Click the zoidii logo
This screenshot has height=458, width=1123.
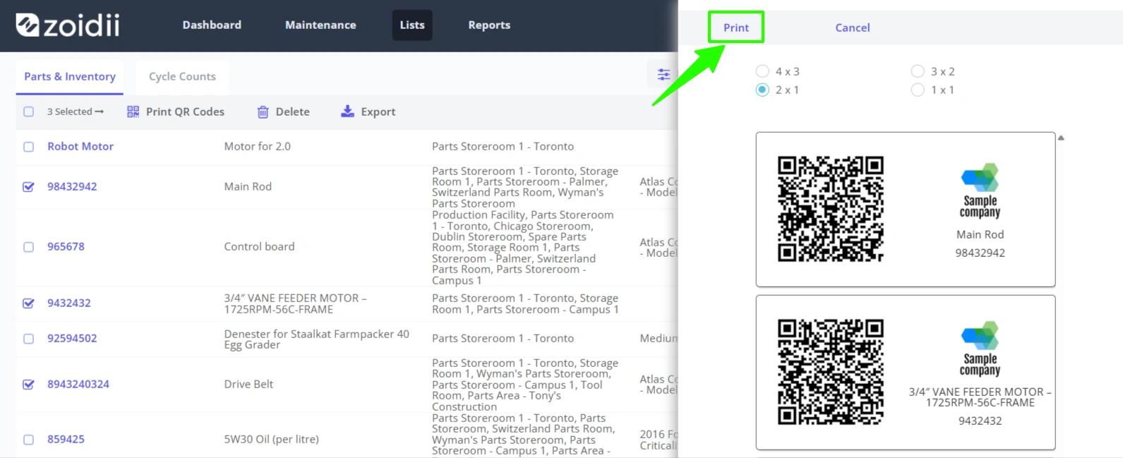[x=68, y=25]
